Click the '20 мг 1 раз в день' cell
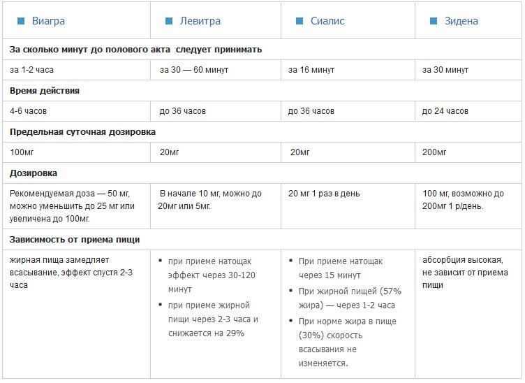The image size is (525, 383). [x=325, y=194]
